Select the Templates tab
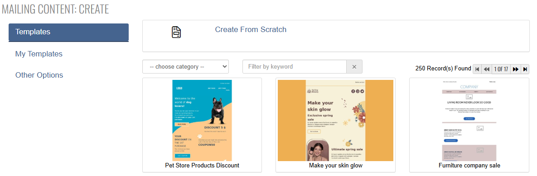537x176 pixels. [68, 32]
